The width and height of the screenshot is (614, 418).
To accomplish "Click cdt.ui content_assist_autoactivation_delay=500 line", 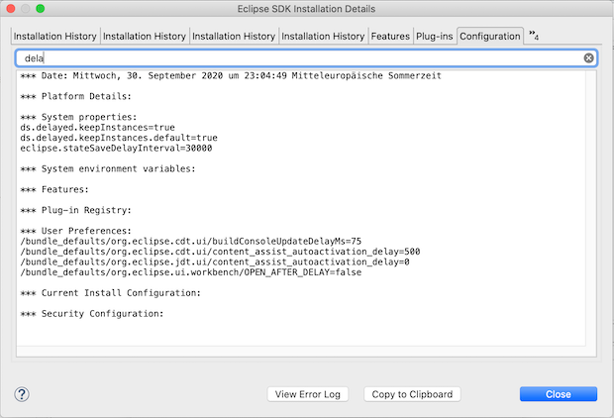I will click(221, 252).
